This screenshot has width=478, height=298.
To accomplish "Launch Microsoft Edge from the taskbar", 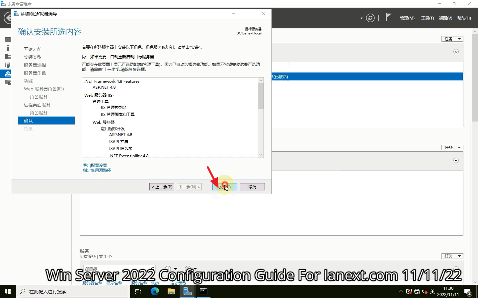I will click(x=155, y=291).
